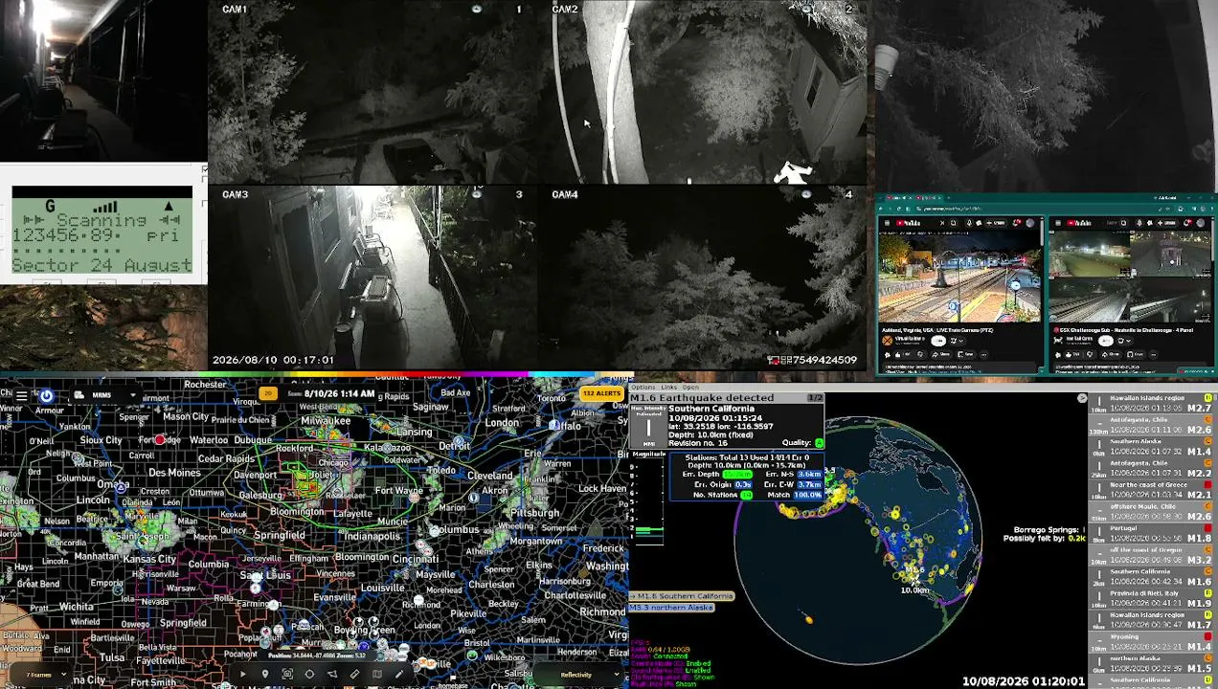The width and height of the screenshot is (1218, 689).
Task: Select Antofagasta, Chile M2.6 entry
Action: (1152, 425)
